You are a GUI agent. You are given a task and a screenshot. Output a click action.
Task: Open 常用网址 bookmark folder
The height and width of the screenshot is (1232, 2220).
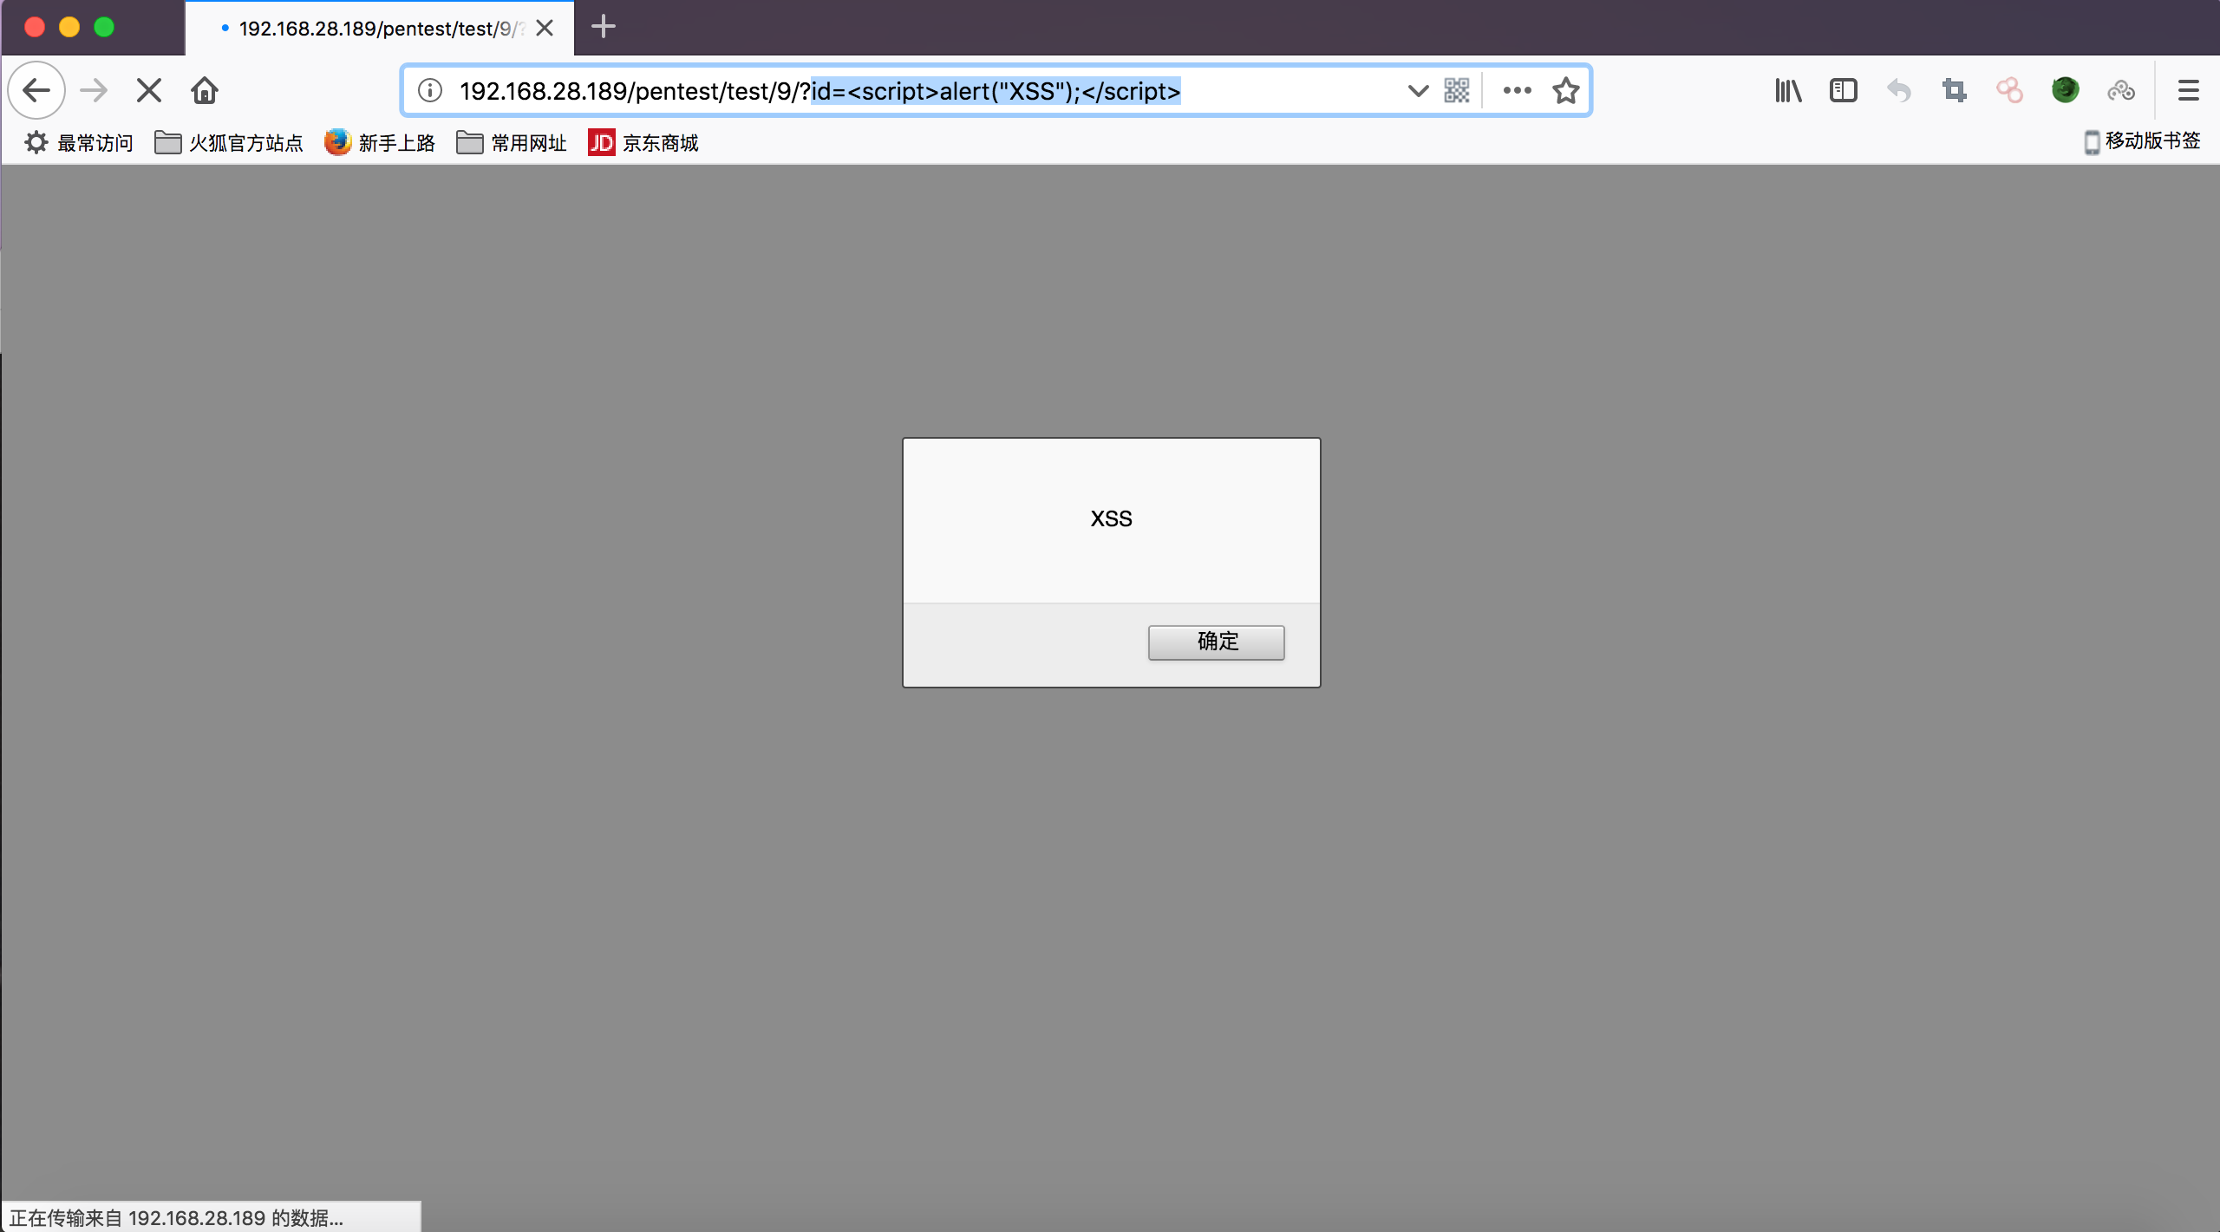point(512,142)
